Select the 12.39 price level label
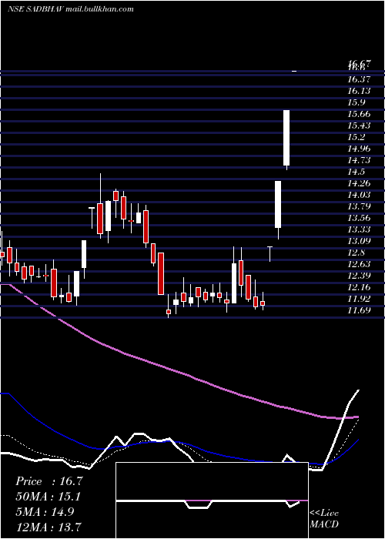Viewport: 385px width, 539px height. (360, 276)
